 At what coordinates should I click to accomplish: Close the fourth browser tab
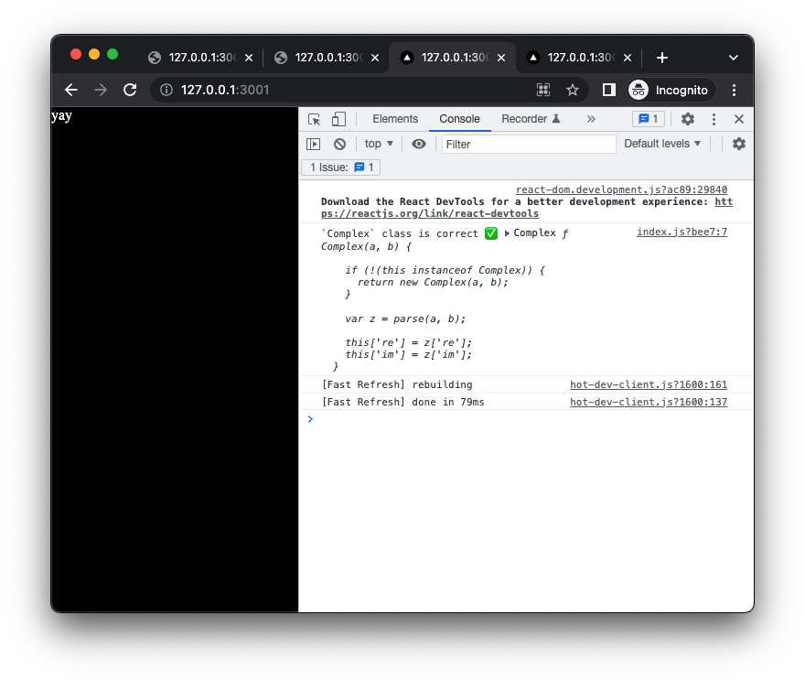click(x=628, y=58)
